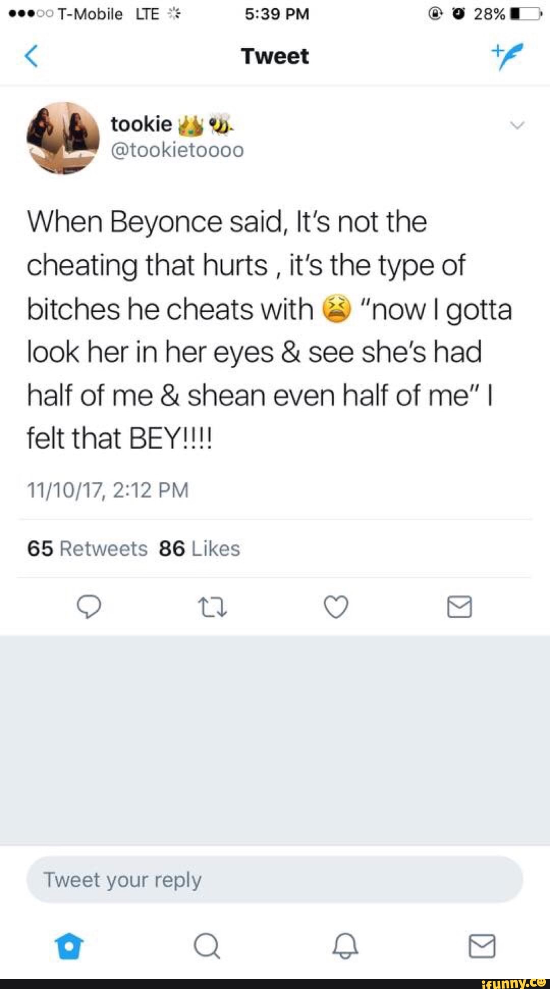Retweet this tweet
This screenshot has height=989, width=550.
(212, 607)
